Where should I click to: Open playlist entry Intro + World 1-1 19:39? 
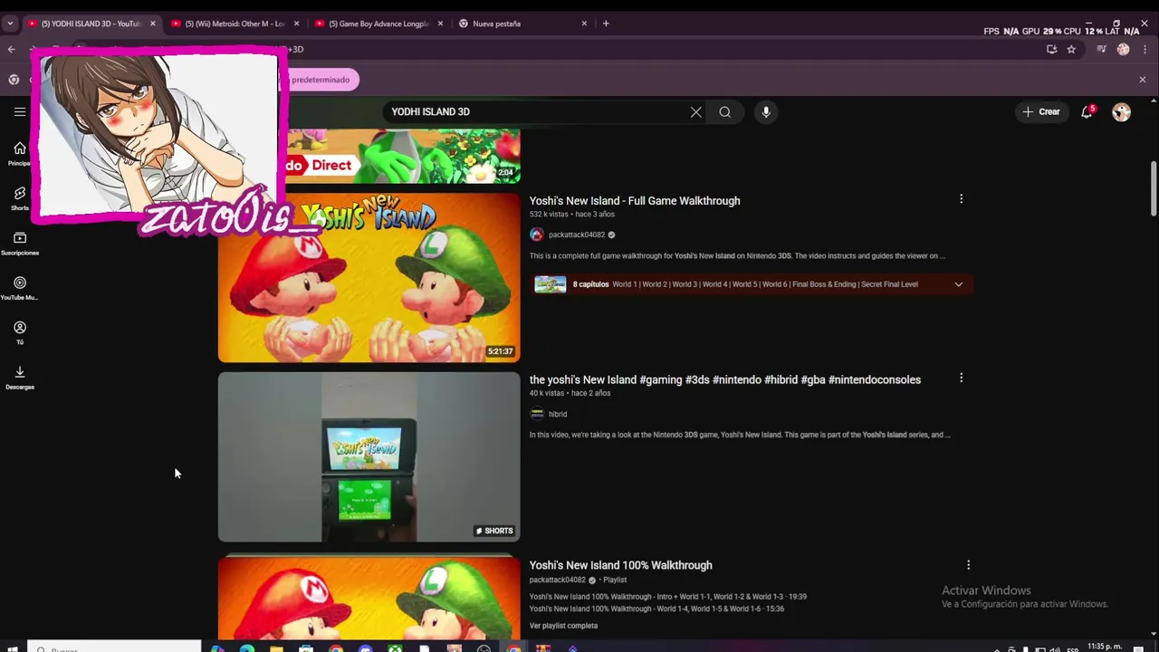pos(668,597)
